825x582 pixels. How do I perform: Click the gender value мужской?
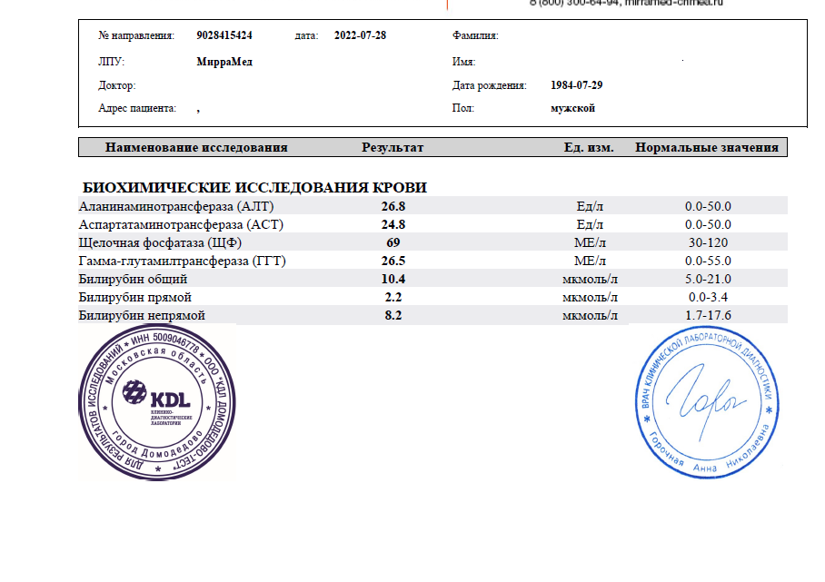572,108
